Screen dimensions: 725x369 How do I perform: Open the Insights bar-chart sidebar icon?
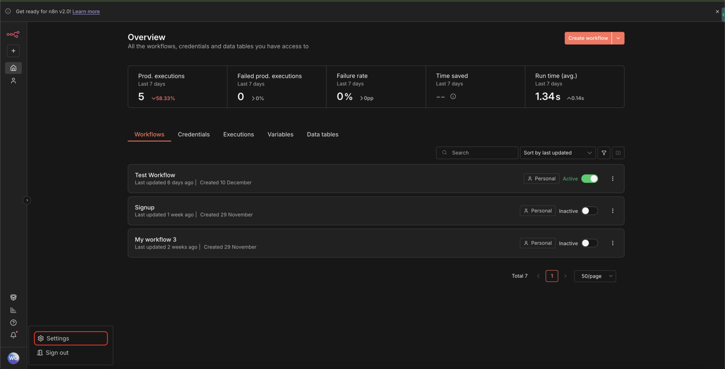(13, 310)
